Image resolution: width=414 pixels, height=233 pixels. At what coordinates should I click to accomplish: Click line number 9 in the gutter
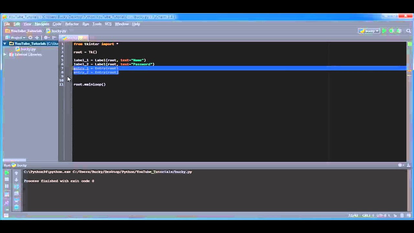62,76
